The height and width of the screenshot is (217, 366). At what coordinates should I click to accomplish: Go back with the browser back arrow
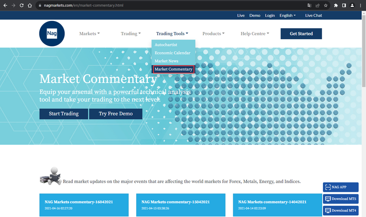[5, 5]
